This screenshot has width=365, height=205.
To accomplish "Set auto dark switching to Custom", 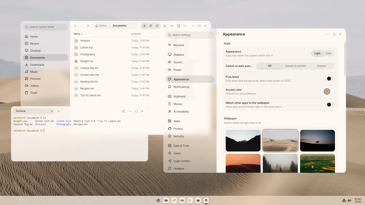I will pos(321,66).
